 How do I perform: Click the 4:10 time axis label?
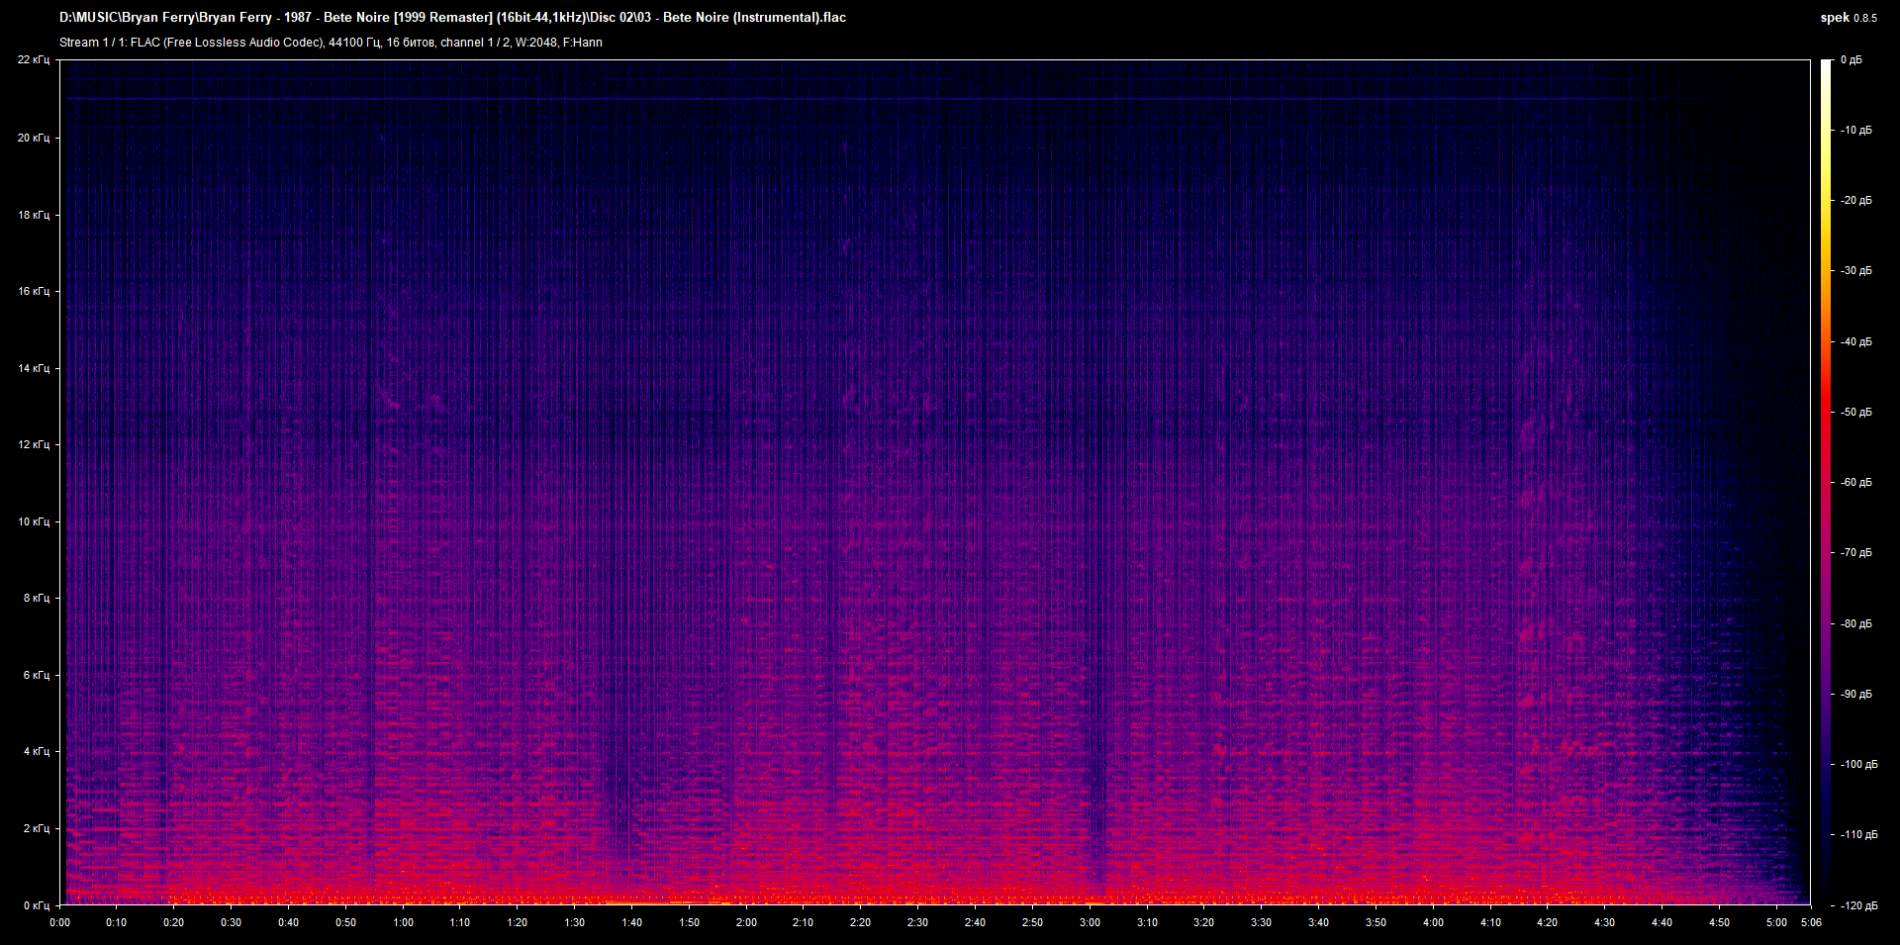click(x=1490, y=922)
